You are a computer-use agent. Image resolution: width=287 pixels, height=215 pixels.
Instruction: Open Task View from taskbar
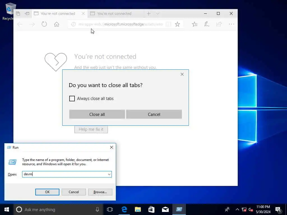tap(110, 209)
